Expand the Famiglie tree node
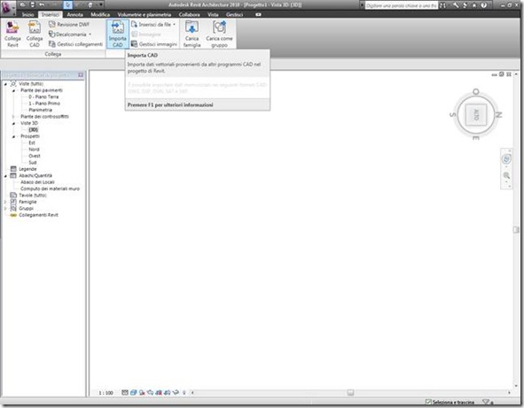This screenshot has width=524, height=408. point(5,202)
